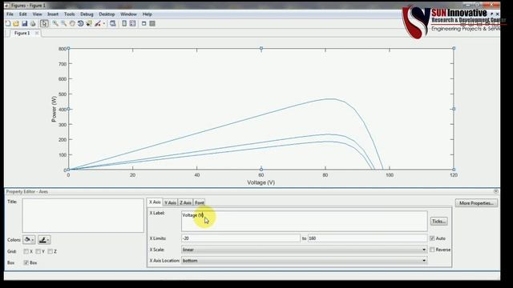
Task: Enable the Y grid checkbox
Action: [x=38, y=251]
